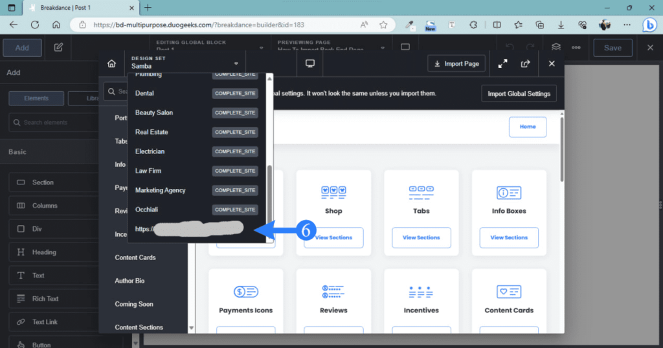Add a Text element
This screenshot has height=348, width=663.
pos(53,276)
